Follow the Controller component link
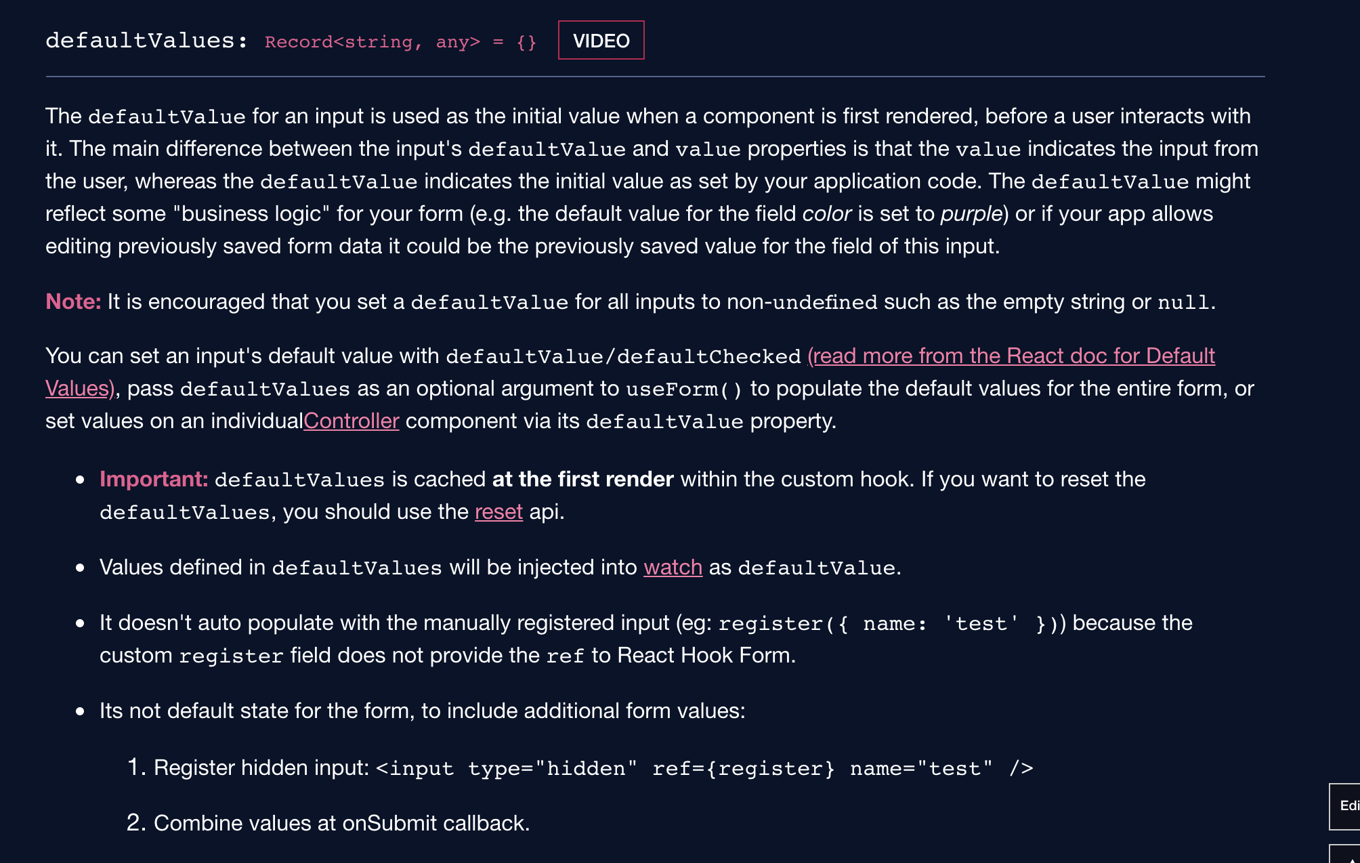Image resolution: width=1360 pixels, height=863 pixels. coord(351,421)
